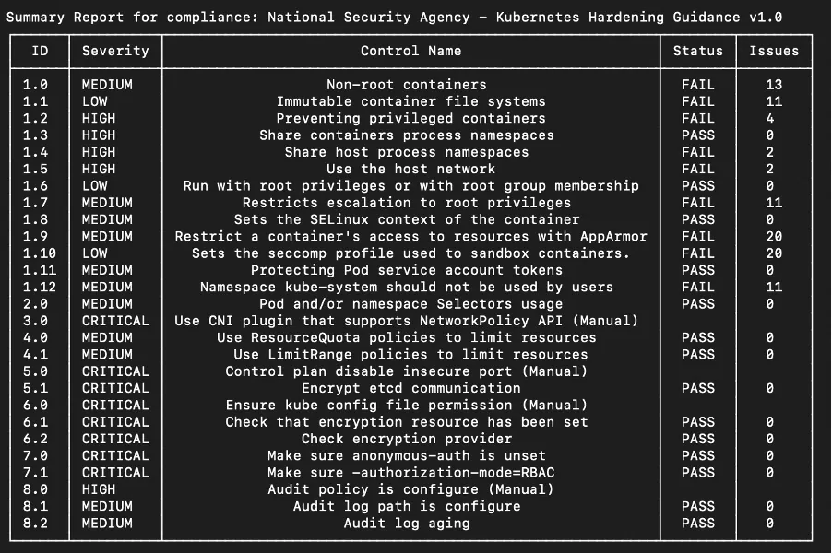Click Use ResourceQuota policies to limit resources

tap(407, 337)
